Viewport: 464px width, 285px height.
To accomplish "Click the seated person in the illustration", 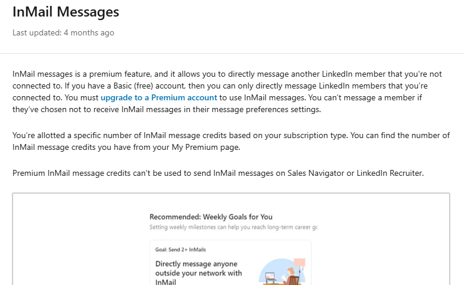I will (x=290, y=276).
